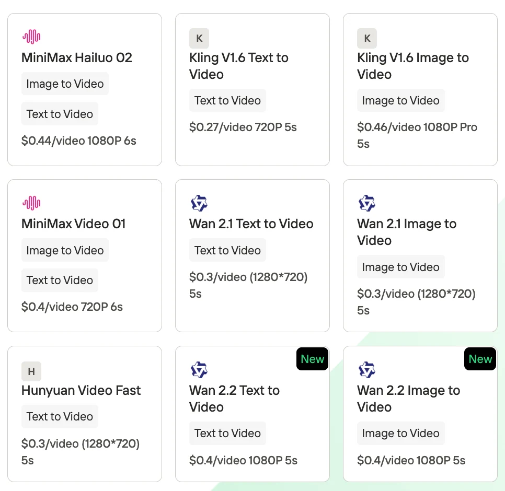Screen dimensions: 505x491
Task: Click the Hunyuan Video Fast price text
Action: tap(81, 452)
